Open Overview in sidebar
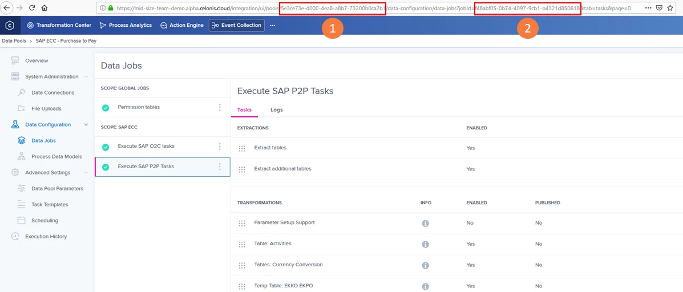 (37, 60)
